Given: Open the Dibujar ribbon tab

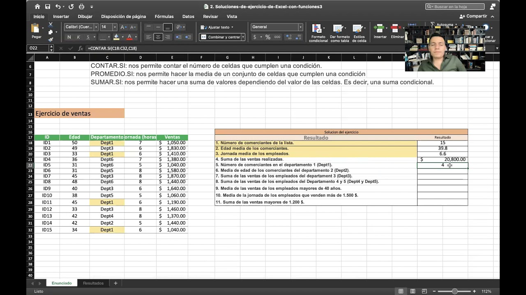Looking at the screenshot, I should point(85,16).
